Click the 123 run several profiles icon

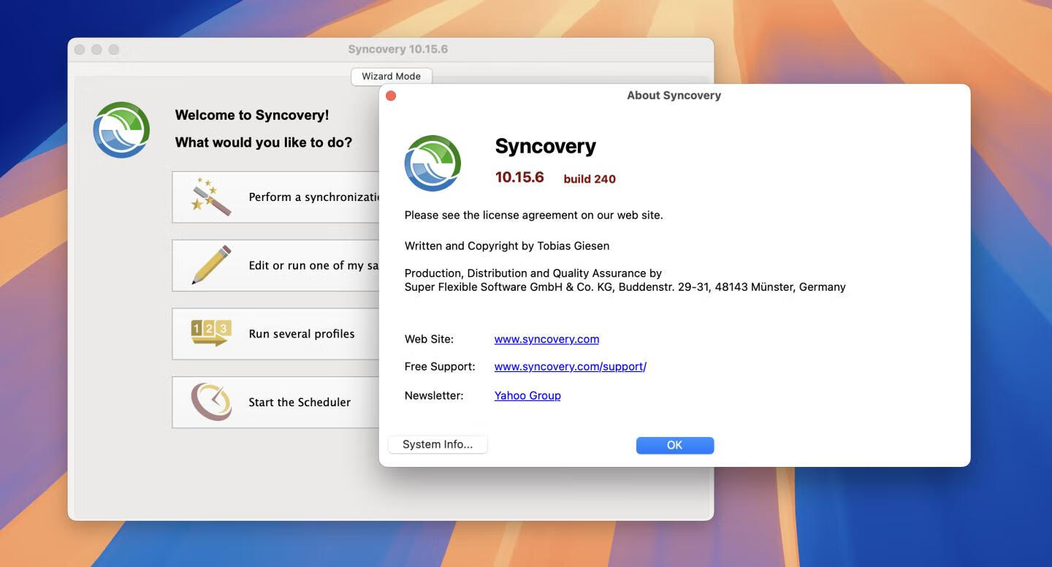[x=211, y=333]
